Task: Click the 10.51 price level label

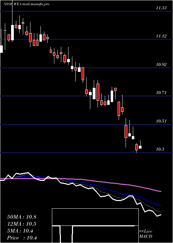Action: (x=161, y=121)
